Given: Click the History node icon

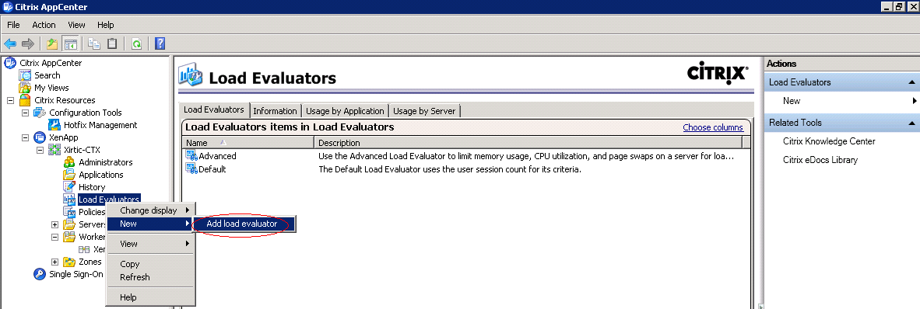Looking at the screenshot, I should click(69, 186).
